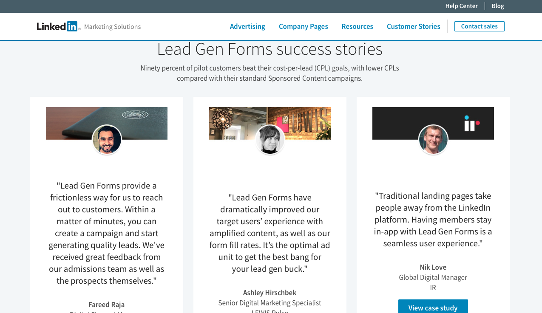The image size is (542, 313).
Task: Click the name Nik Love
Action: [x=433, y=267]
